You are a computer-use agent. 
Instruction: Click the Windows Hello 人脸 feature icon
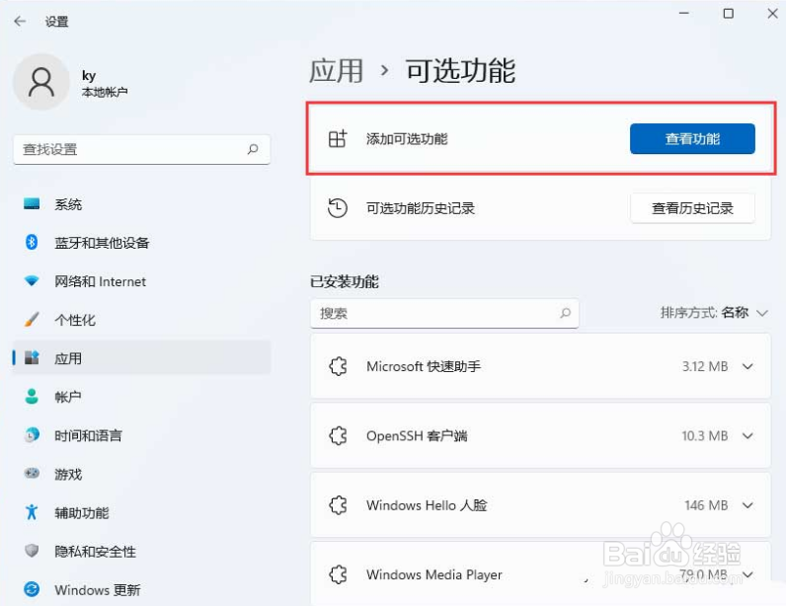(x=338, y=504)
